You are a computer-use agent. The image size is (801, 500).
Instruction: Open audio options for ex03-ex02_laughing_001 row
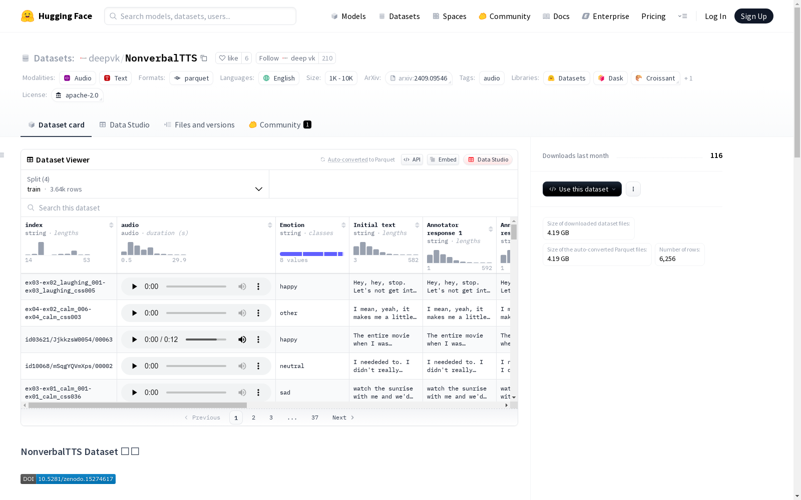[258, 286]
